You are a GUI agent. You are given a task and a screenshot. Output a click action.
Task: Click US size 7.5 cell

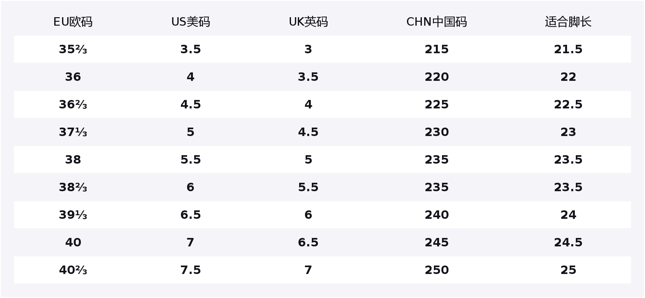[x=191, y=270]
